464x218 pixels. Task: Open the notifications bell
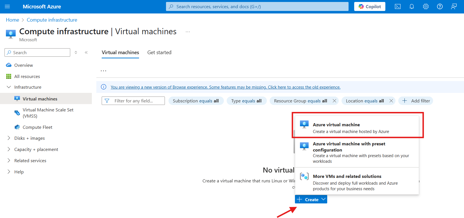coord(412,6)
